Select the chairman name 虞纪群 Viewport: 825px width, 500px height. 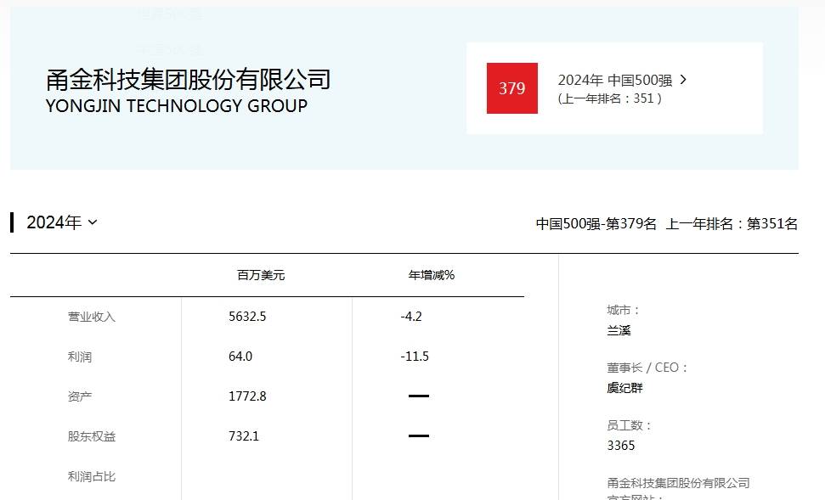(x=624, y=388)
